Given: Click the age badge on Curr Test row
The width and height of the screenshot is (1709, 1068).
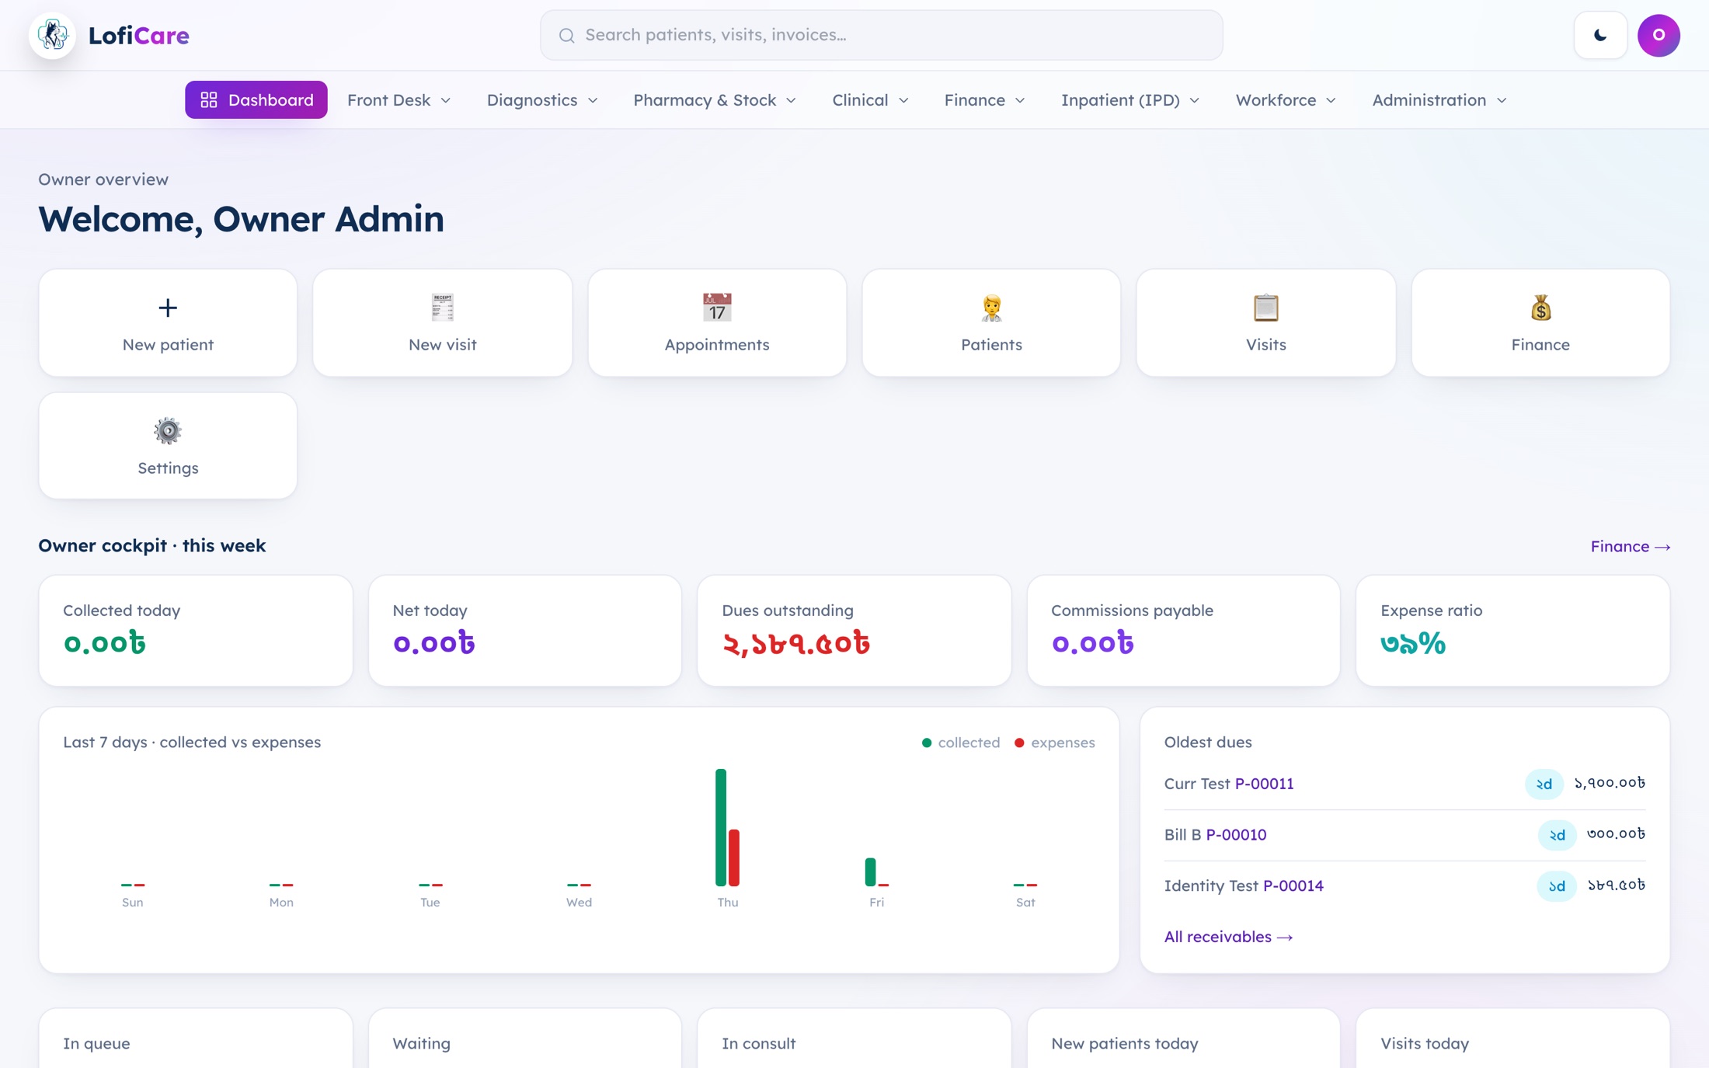Looking at the screenshot, I should pos(1544,784).
